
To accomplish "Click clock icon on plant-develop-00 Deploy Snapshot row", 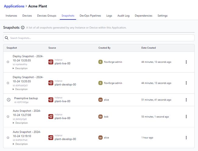I will click(8, 83).
